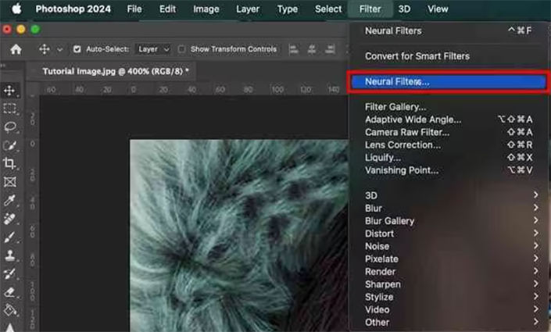Click align right edges icon
This screenshot has width=551, height=332.
[330, 49]
